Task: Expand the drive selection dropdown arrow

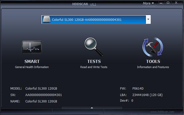Action: pyautogui.click(x=148, y=19)
